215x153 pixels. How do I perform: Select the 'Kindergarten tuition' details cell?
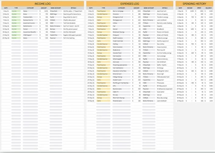(x=165, y=71)
